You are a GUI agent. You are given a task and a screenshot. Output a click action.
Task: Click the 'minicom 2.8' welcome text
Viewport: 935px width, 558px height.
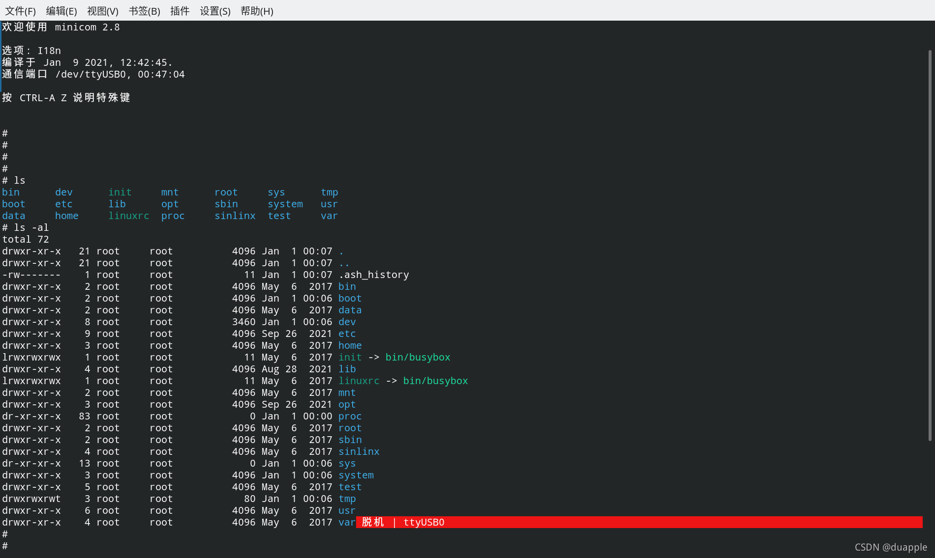(x=87, y=27)
